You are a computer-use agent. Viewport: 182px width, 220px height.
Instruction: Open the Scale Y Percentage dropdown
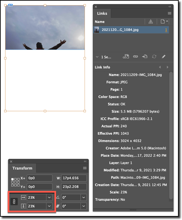point(49,206)
